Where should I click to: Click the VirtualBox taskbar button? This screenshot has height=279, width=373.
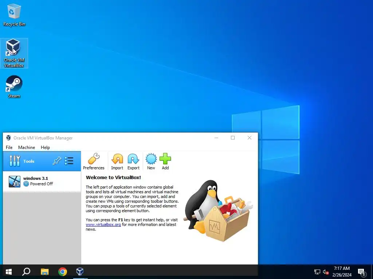pyautogui.click(x=80, y=272)
